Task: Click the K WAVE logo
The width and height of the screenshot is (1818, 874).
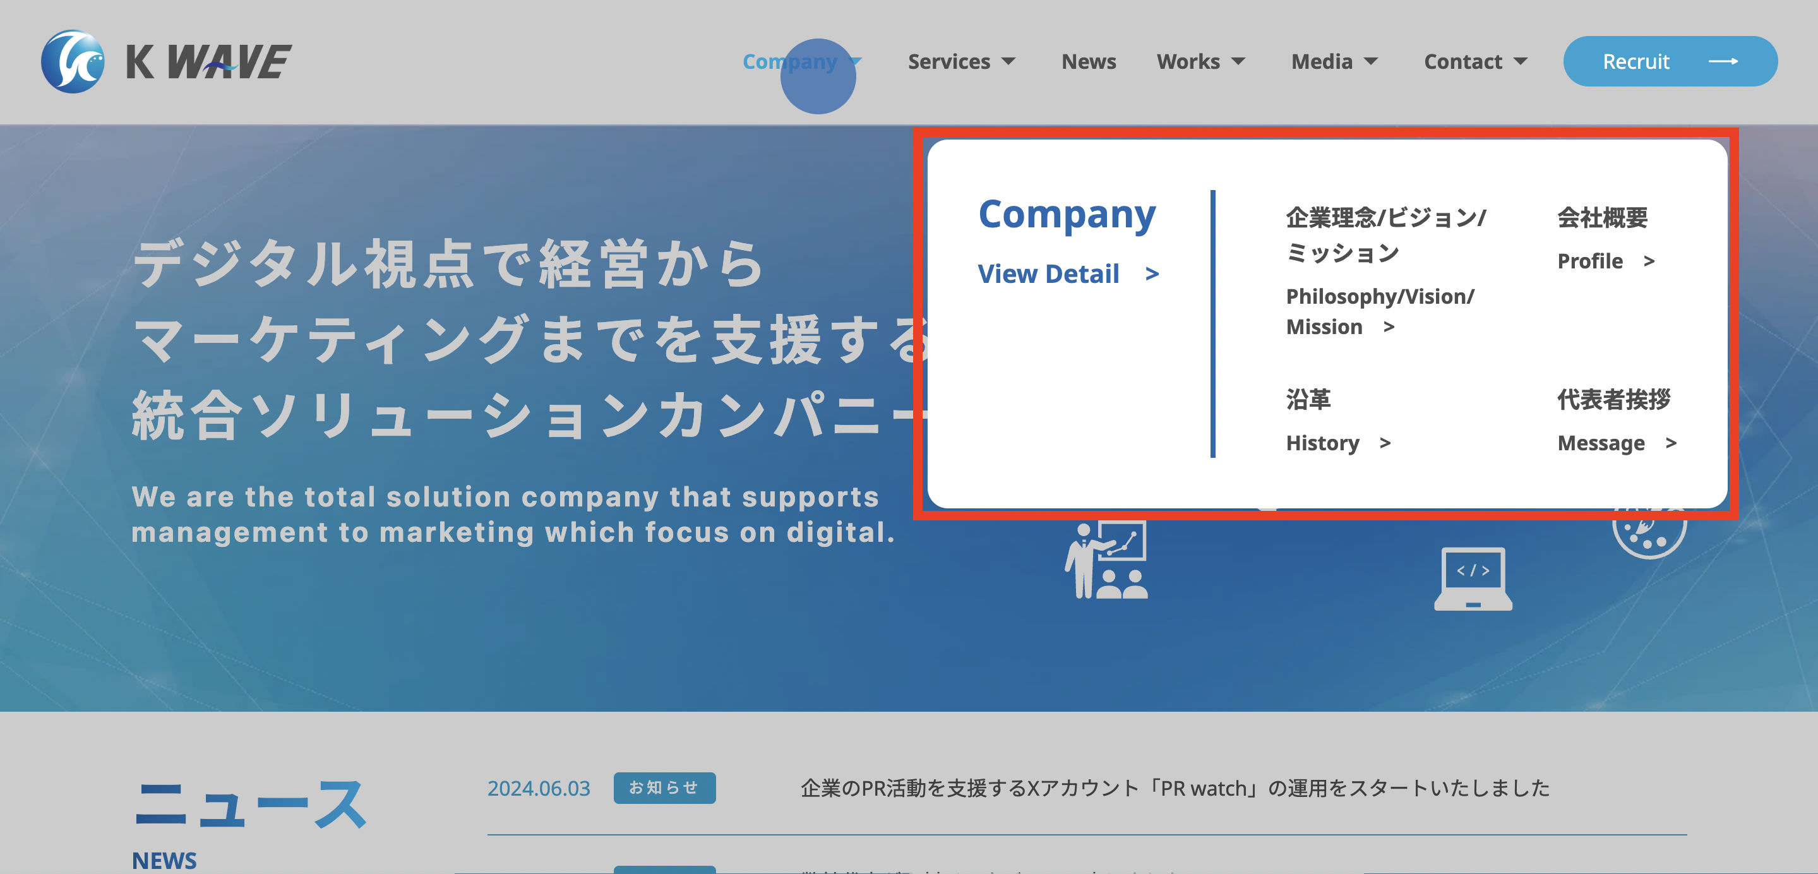Action: click(x=166, y=61)
